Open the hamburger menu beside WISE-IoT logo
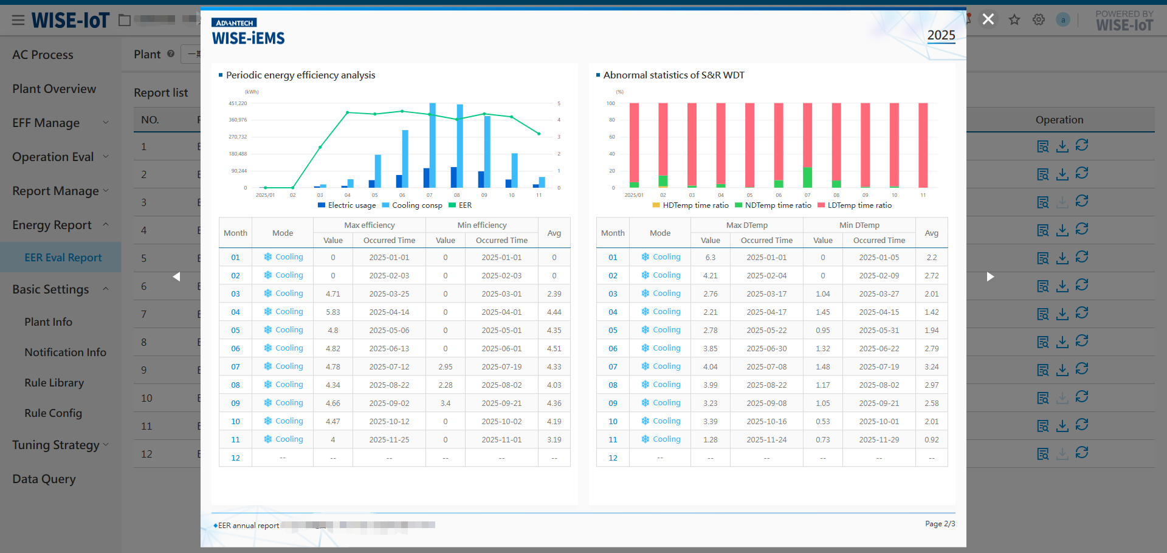Viewport: 1167px width, 553px height. coord(18,21)
